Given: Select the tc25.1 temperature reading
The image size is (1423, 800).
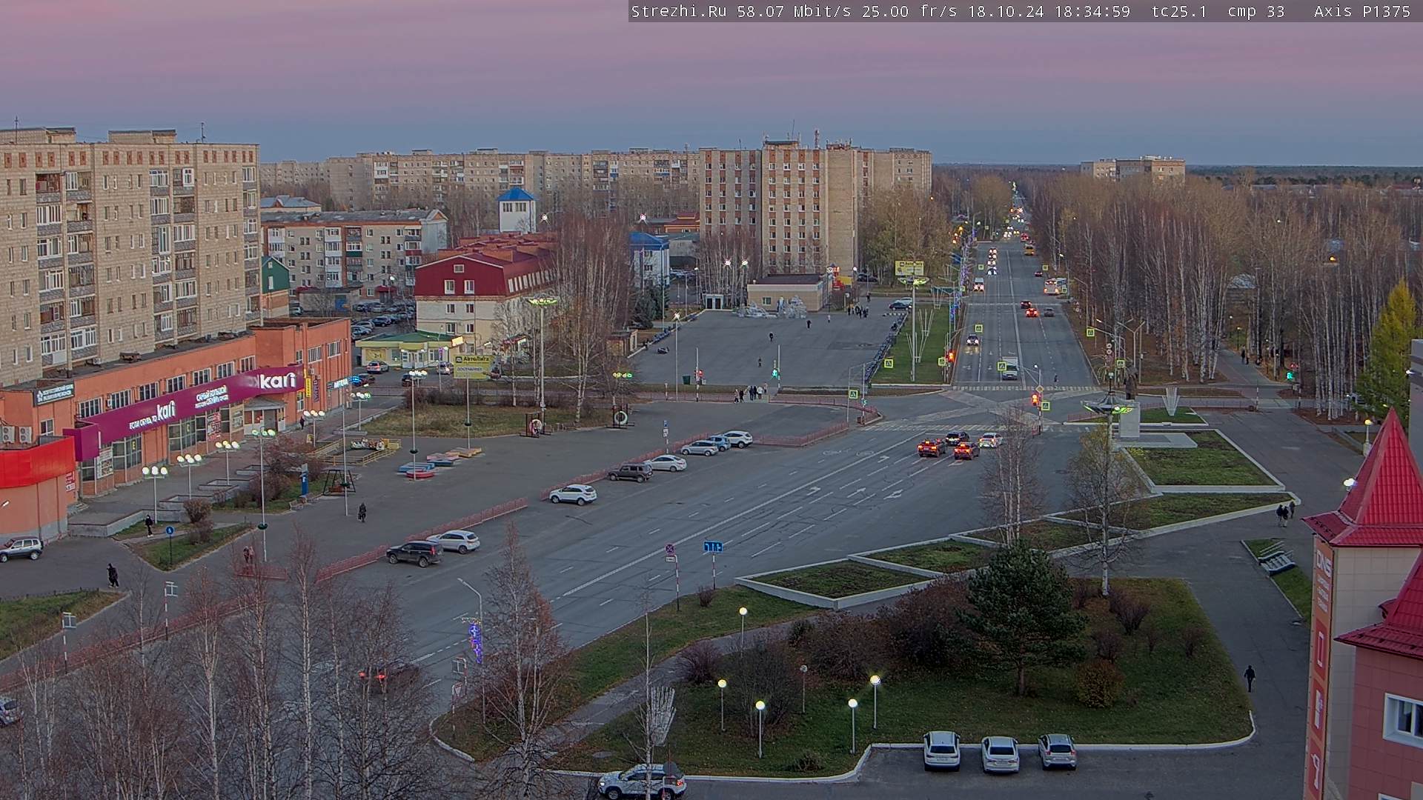Looking at the screenshot, I should [x=1179, y=11].
